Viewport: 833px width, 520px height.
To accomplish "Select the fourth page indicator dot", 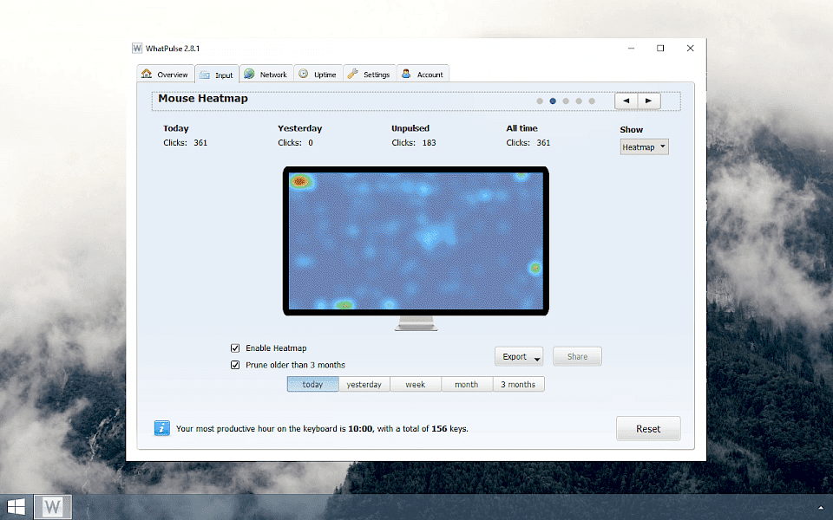I will [579, 101].
